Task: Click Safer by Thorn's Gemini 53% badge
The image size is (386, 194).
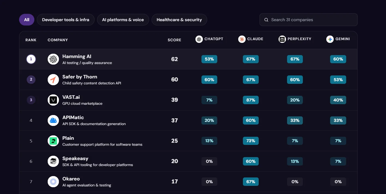Action: 338,79
